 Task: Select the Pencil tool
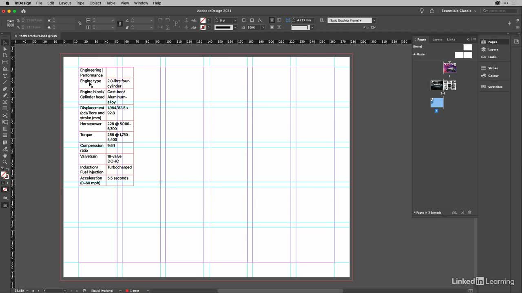(x=5, y=95)
